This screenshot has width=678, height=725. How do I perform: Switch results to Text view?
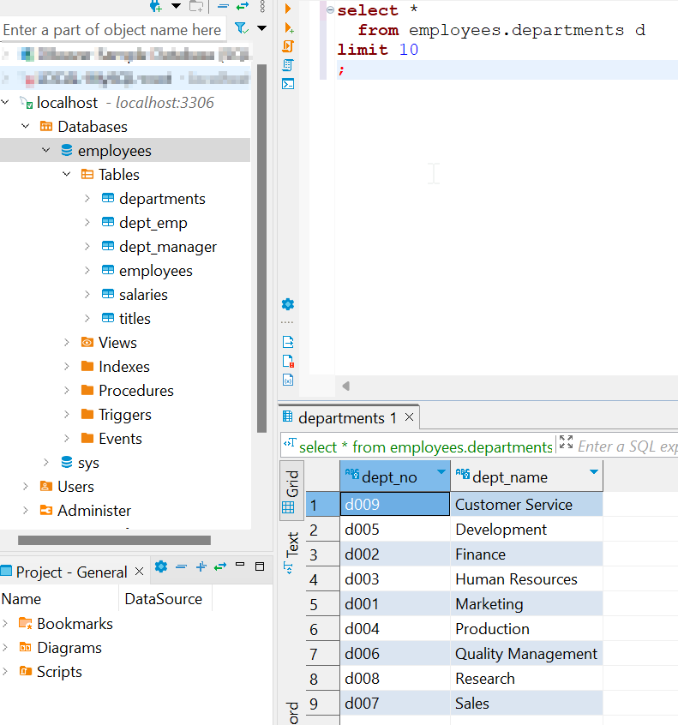pos(291,544)
